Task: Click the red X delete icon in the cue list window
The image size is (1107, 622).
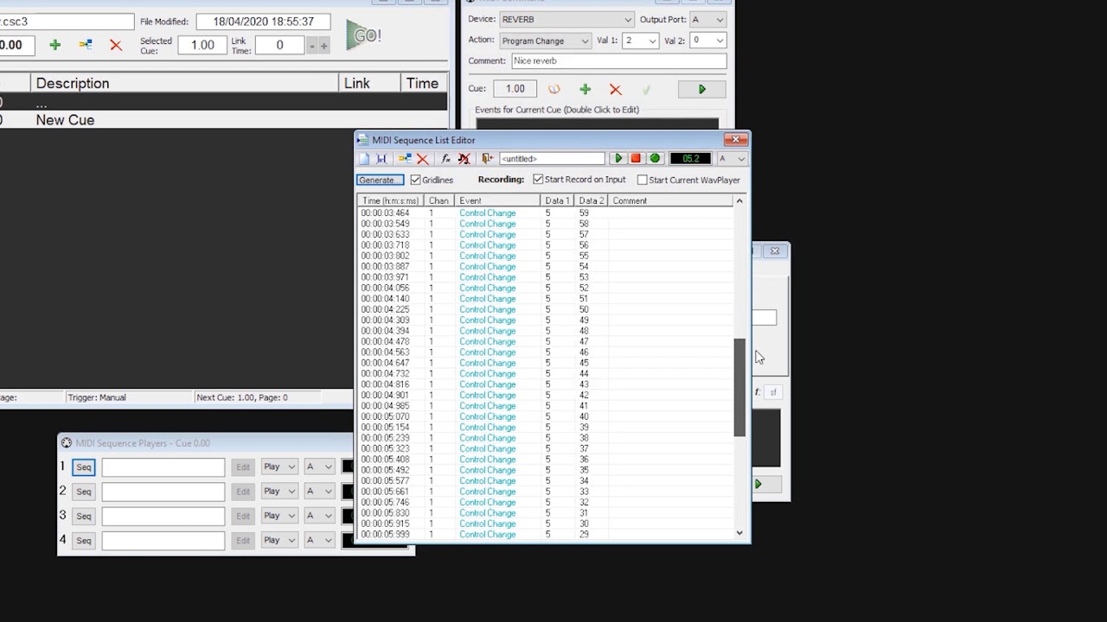Action: click(x=116, y=45)
